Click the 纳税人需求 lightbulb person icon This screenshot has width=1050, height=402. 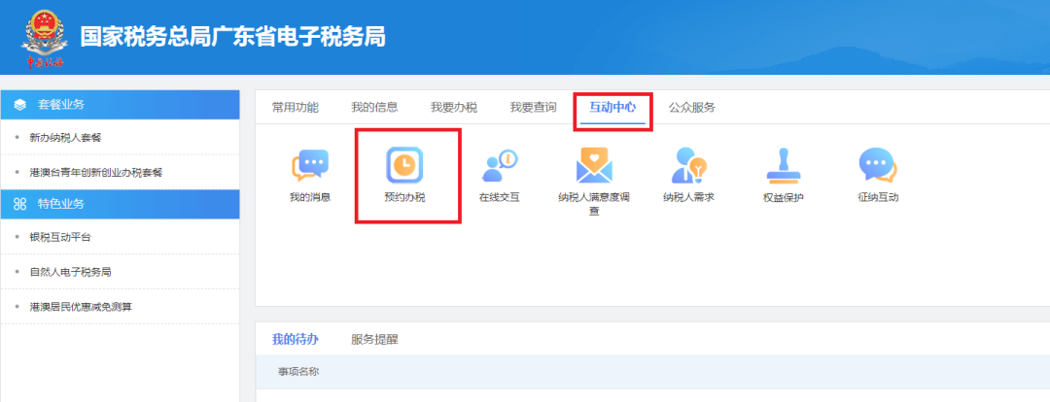689,165
